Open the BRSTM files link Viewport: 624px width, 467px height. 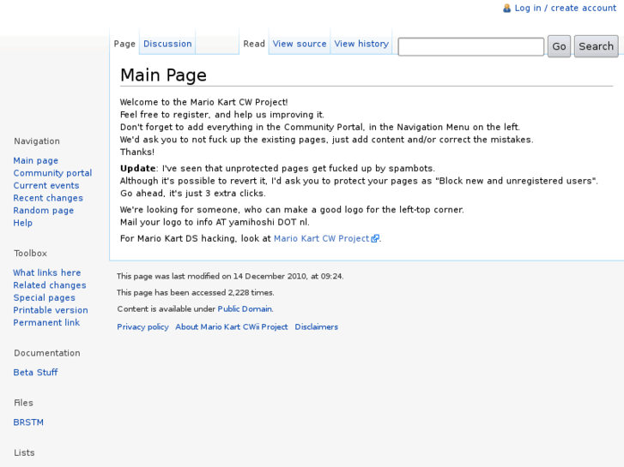28,422
